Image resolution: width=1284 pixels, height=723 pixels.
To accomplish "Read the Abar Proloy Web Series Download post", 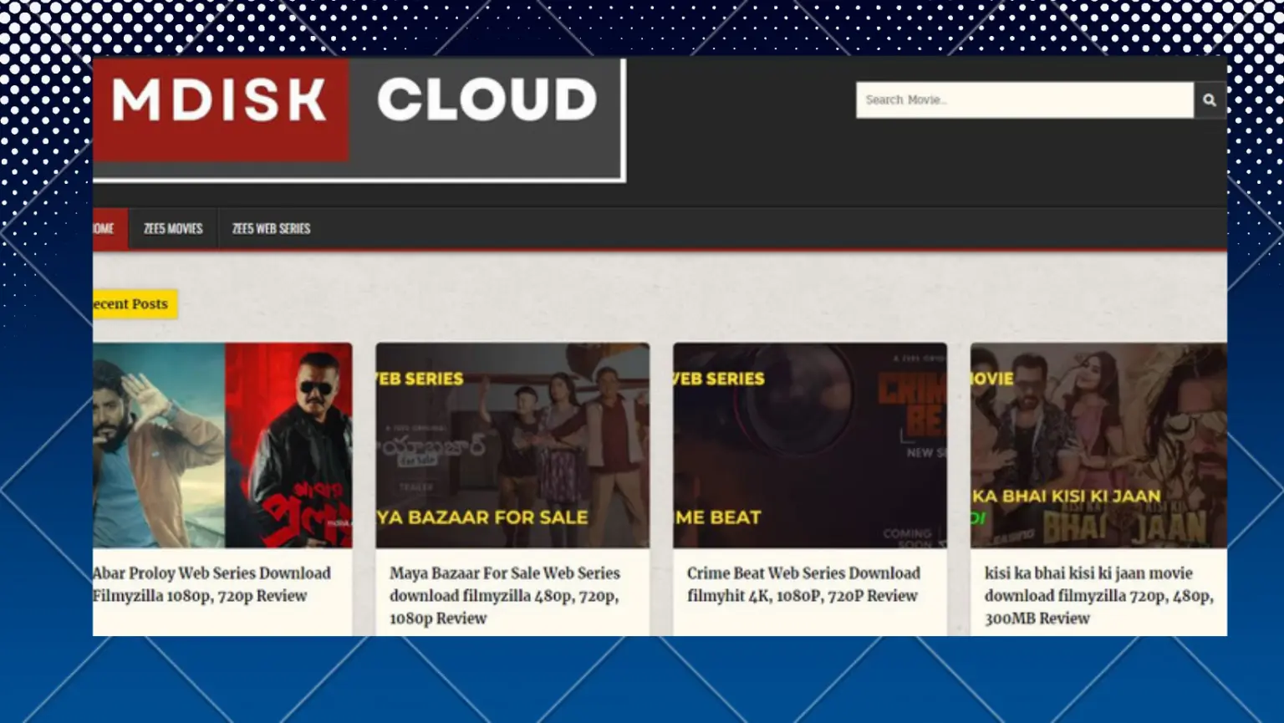I will (x=211, y=584).
